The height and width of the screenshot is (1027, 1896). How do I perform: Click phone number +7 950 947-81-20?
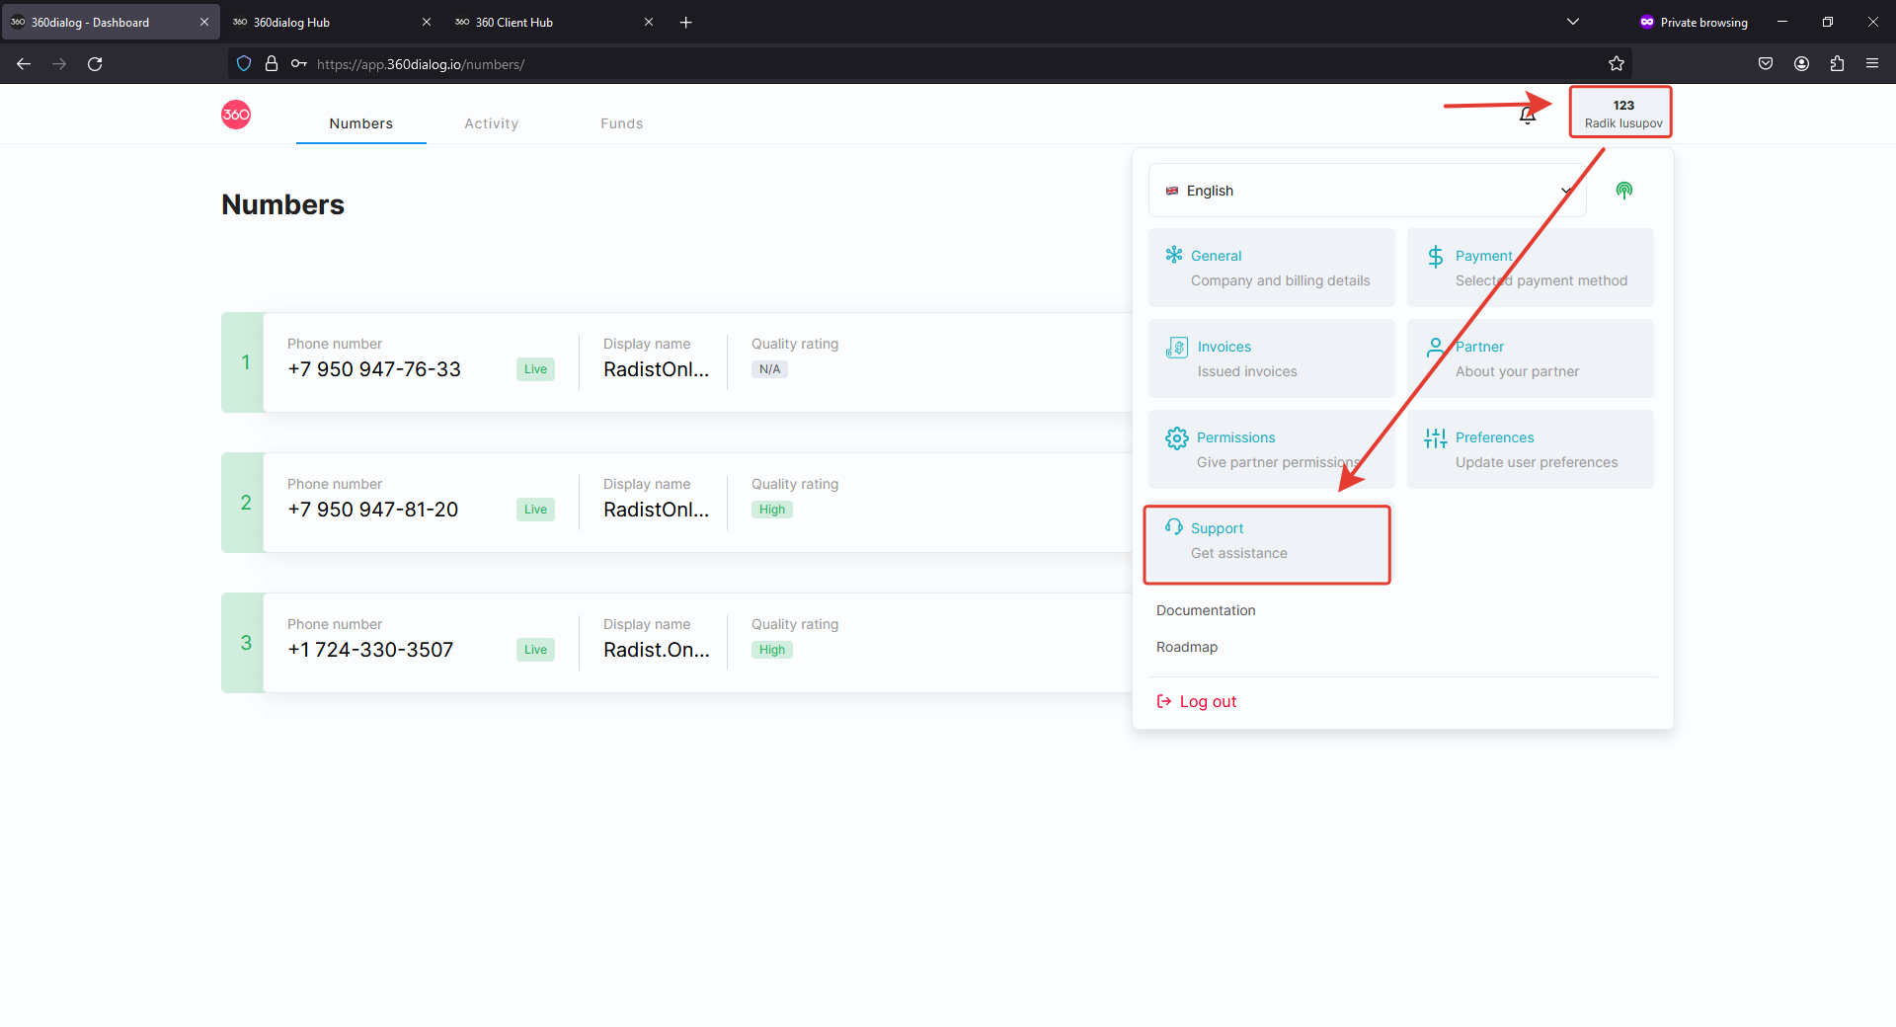tap(373, 510)
